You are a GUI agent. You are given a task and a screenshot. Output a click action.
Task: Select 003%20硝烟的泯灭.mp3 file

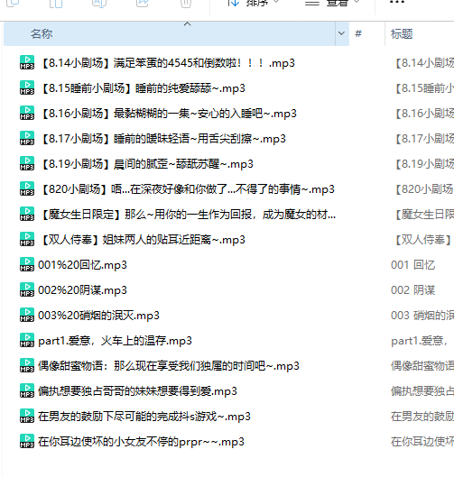(98, 316)
